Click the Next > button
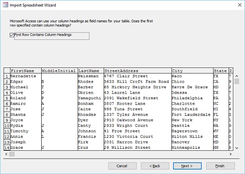Image resolution: width=245 pixels, height=174 pixels. click(187, 166)
